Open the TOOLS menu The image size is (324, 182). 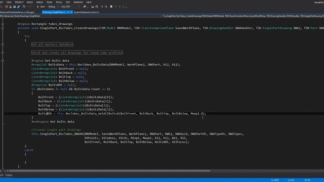(59, 2)
